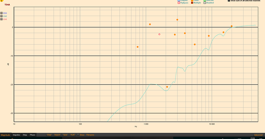The height and width of the screenshot is (139, 265).
Task: Click the Hz axis label
Action: click(x=136, y=126)
